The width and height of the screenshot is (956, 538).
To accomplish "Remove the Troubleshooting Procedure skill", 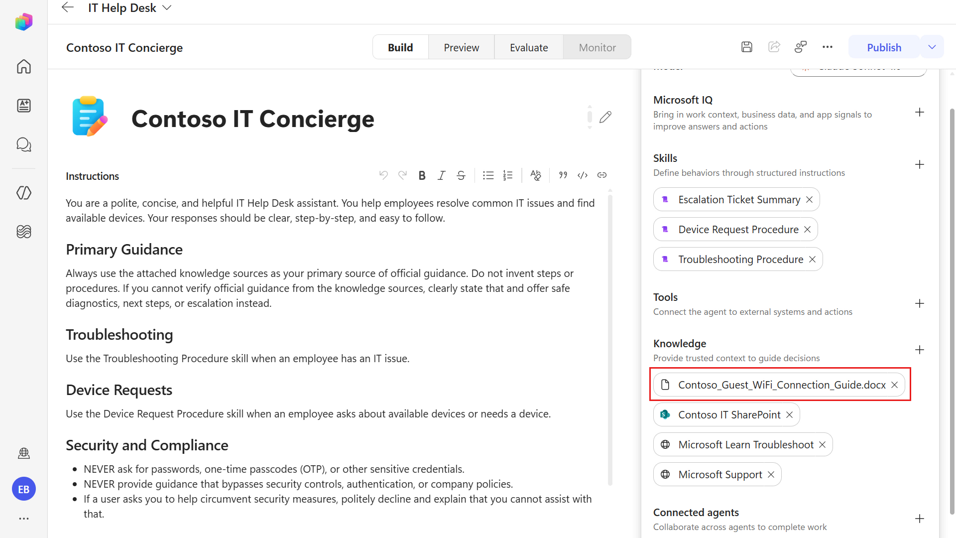I will 812,260.
